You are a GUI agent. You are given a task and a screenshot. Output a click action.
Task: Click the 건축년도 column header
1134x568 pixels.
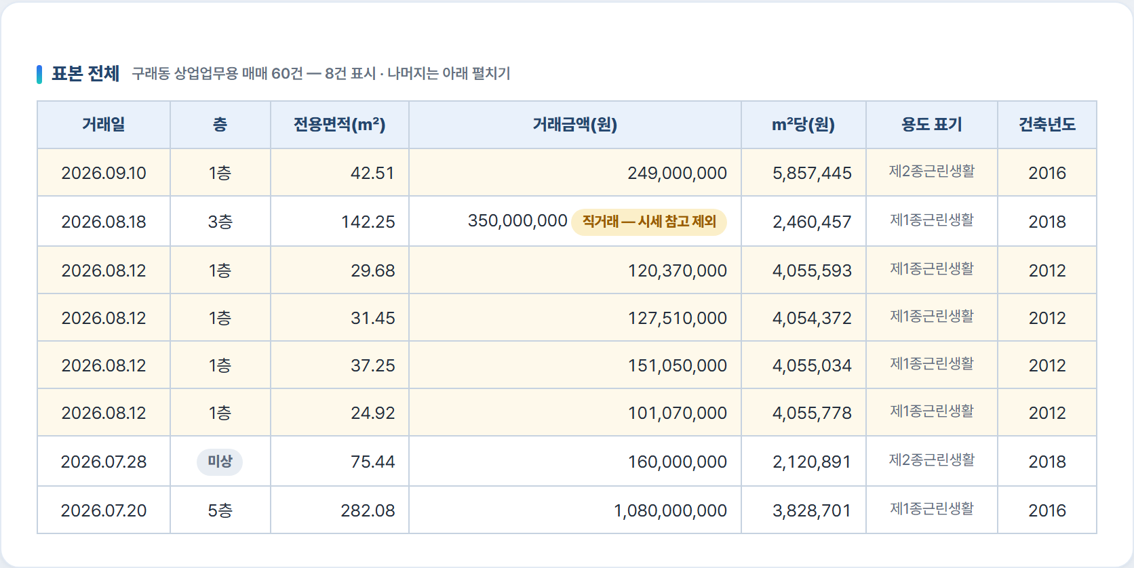point(1047,125)
